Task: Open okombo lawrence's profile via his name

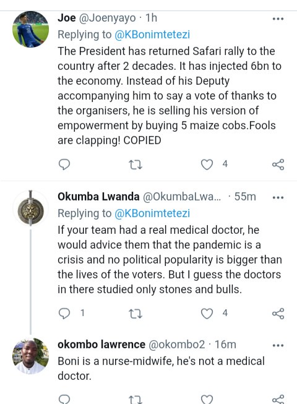Action: point(101,345)
